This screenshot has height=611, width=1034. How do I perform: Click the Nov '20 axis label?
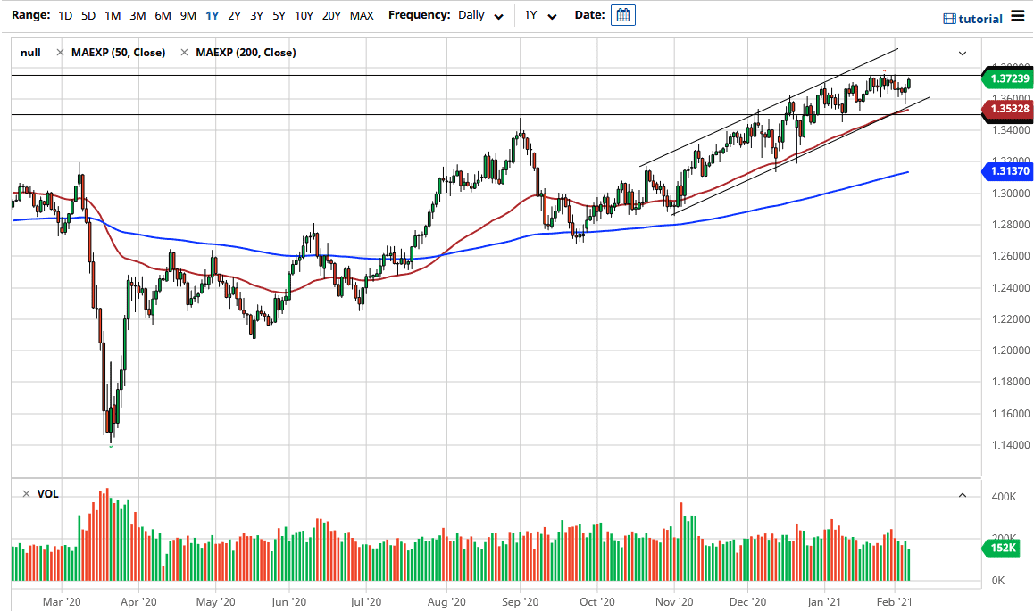tap(674, 602)
